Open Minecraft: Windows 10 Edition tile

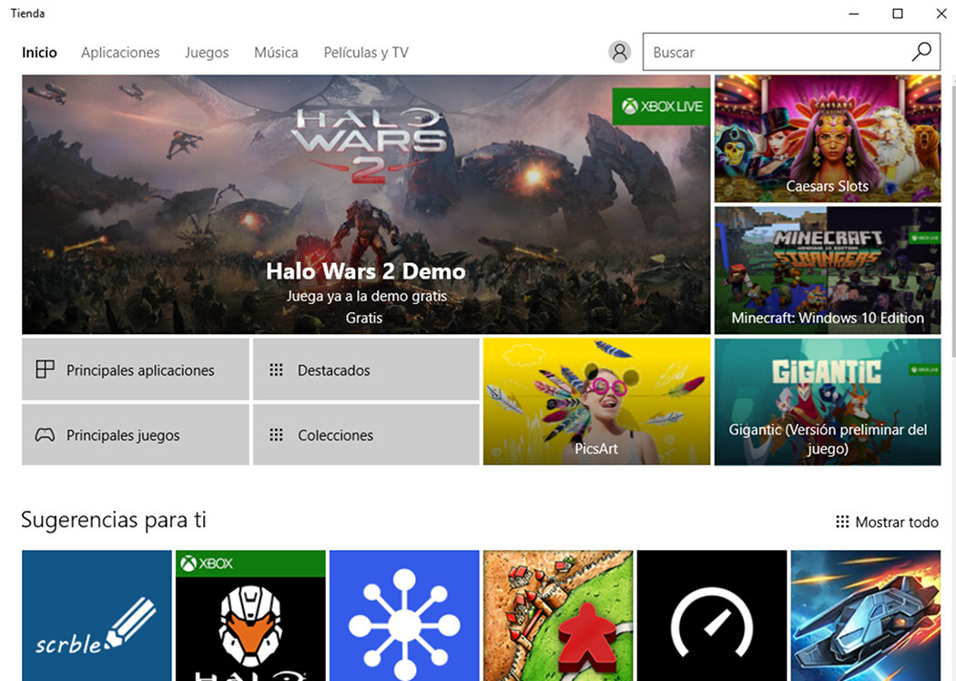[828, 270]
